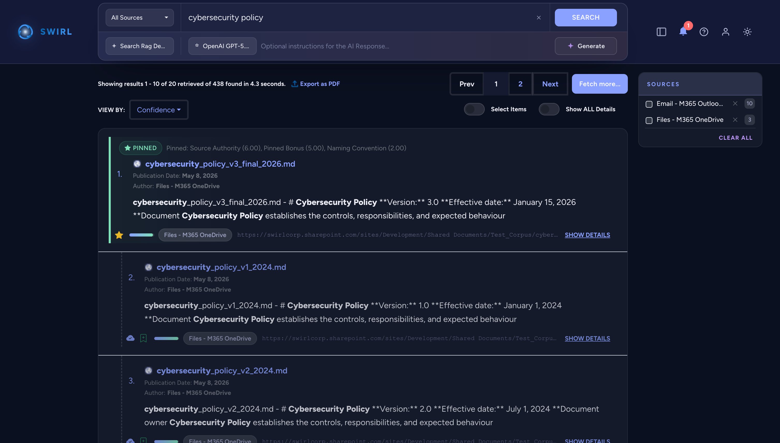Click source icon beside cybersecurity_policy_v2_2024.md
This screenshot has width=780, height=443.
(149, 371)
